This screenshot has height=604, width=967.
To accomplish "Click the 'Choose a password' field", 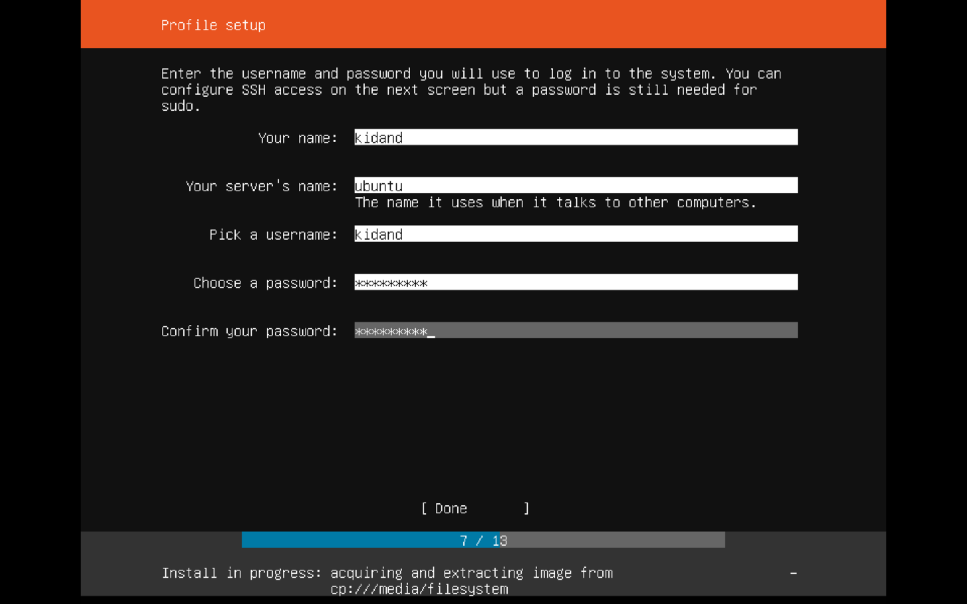I will pos(576,282).
